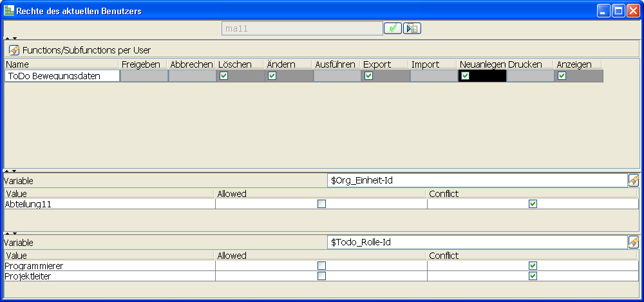Click edit icon next to $Org_Einheit-Id field

coord(633,181)
